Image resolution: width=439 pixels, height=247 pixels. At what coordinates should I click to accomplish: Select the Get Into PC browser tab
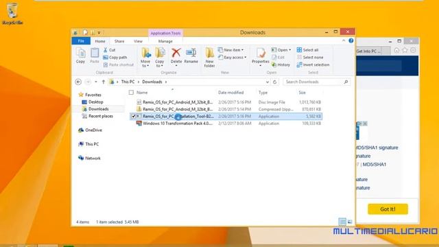coord(372,51)
